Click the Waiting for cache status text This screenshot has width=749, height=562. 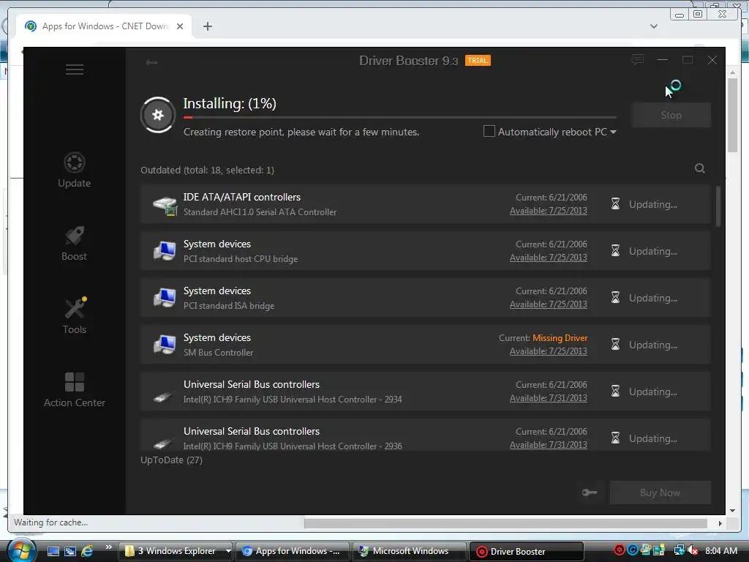click(50, 522)
